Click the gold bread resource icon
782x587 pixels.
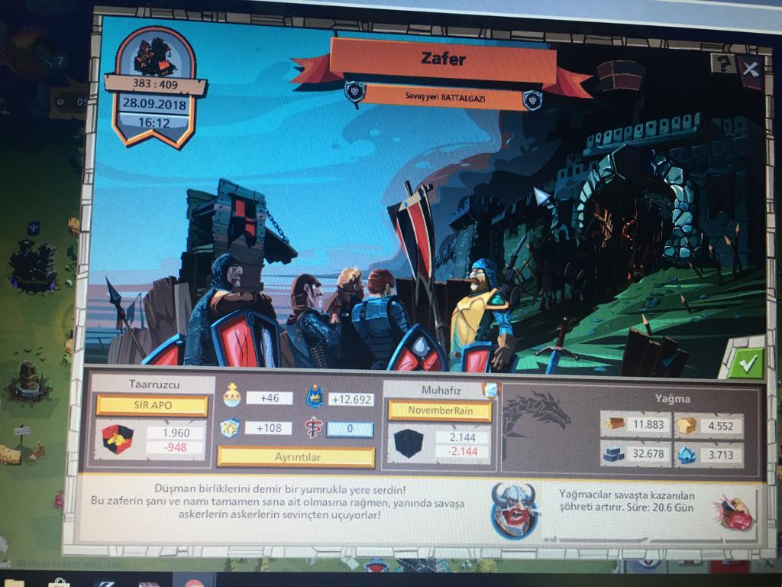point(687,425)
